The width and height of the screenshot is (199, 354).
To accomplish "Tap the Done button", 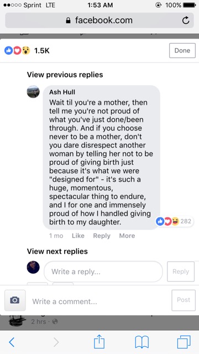I will (x=182, y=50).
